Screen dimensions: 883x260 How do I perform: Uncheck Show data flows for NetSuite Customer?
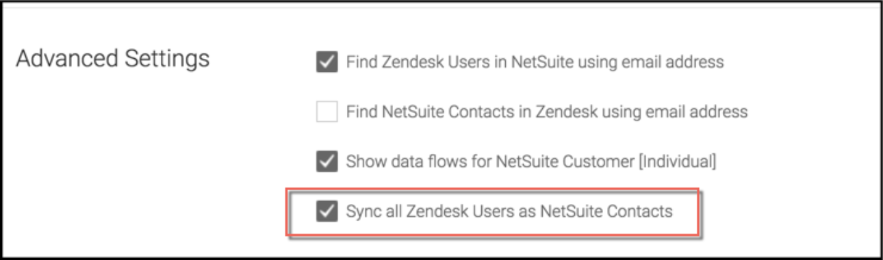(x=327, y=162)
